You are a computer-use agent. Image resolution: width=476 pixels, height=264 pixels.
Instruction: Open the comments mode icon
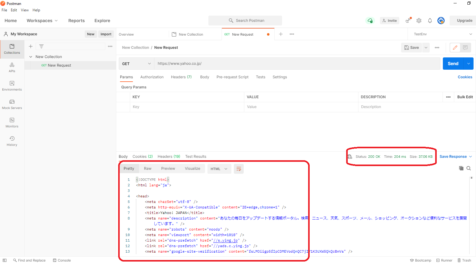pyautogui.click(x=465, y=48)
